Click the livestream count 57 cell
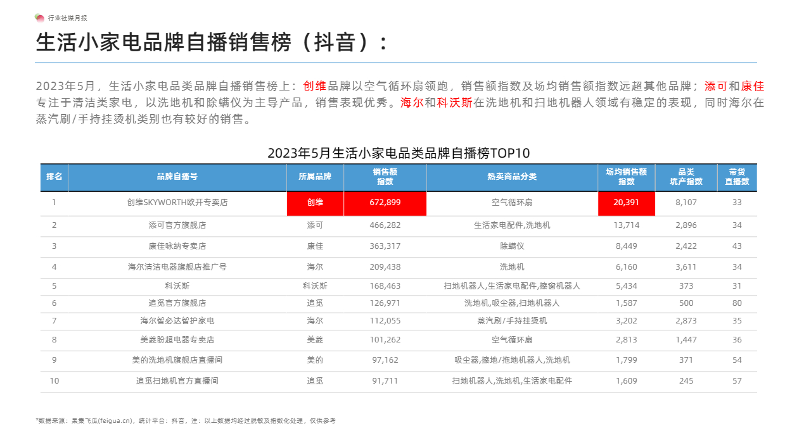Screen dimensions: 792x445 [737, 382]
